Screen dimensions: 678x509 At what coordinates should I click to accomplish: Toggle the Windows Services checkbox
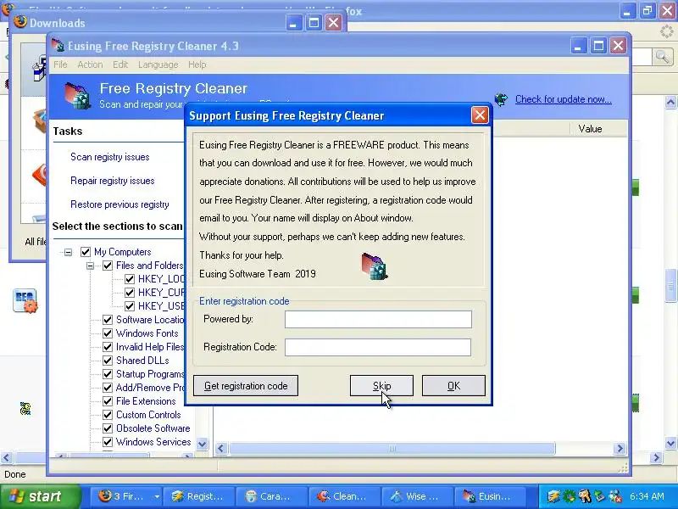(x=108, y=442)
